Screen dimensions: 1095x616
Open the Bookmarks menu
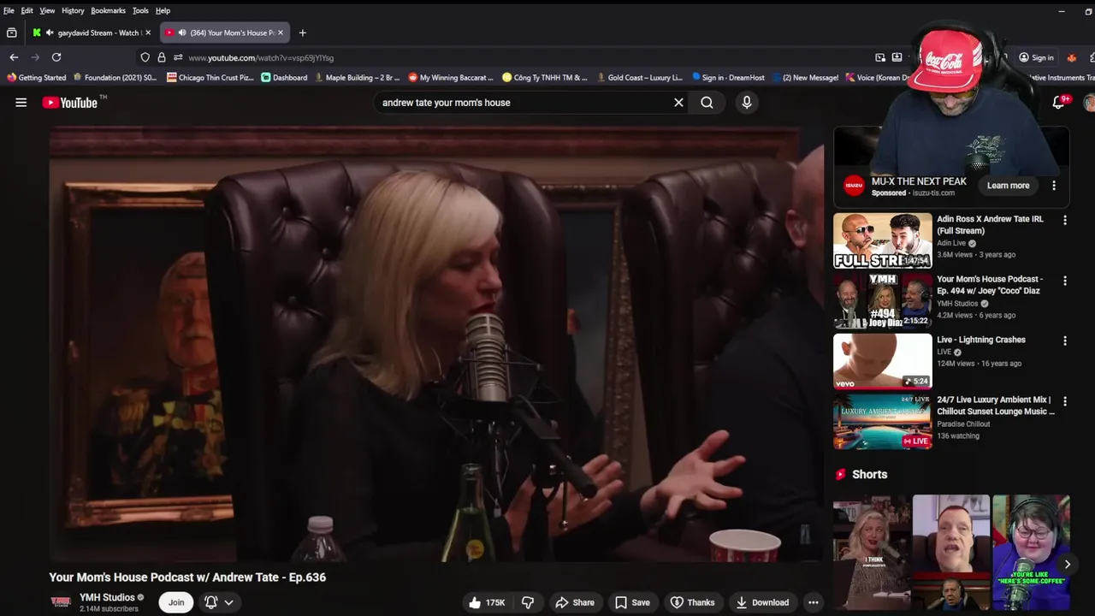click(109, 10)
